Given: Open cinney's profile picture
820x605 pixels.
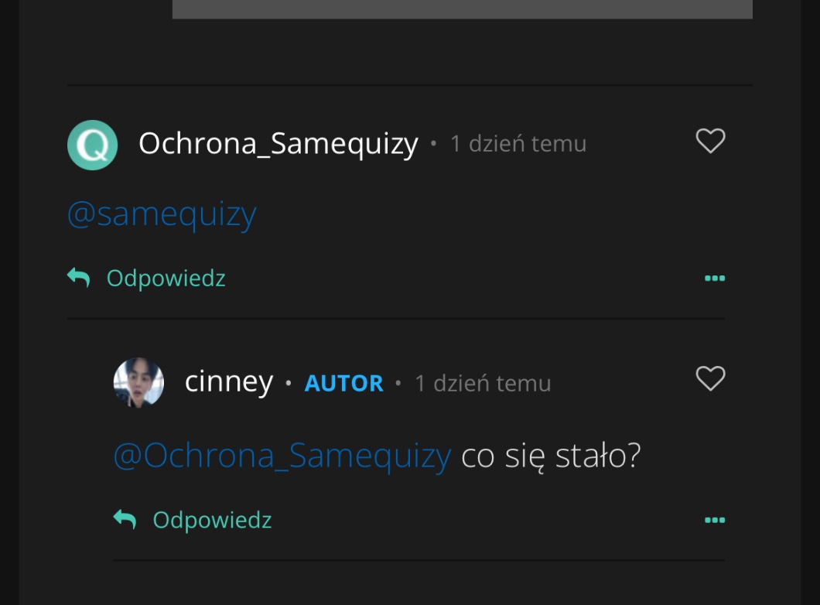Looking at the screenshot, I should pos(138,382).
